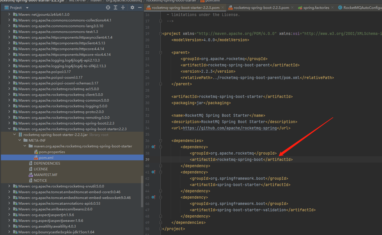Collapse the META-INF folder
This screenshot has height=235, width=382.
coord(20,140)
